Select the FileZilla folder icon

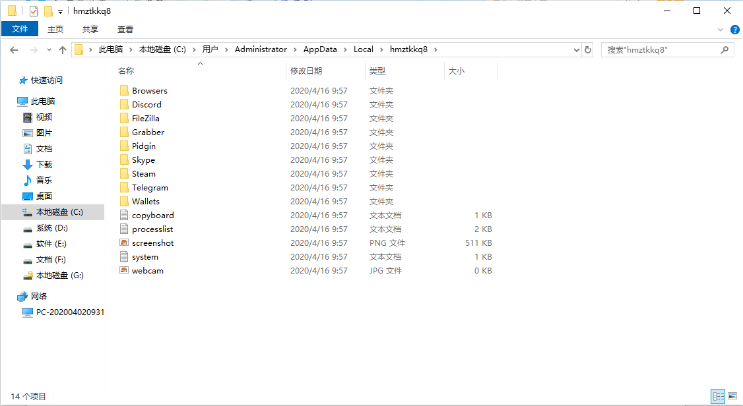(124, 118)
